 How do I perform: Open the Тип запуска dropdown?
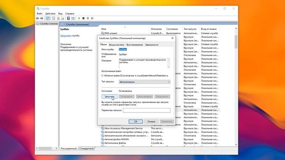tap(144, 82)
